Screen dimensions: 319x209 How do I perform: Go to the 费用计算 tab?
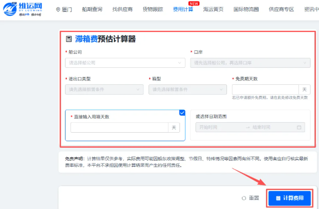(x=182, y=9)
